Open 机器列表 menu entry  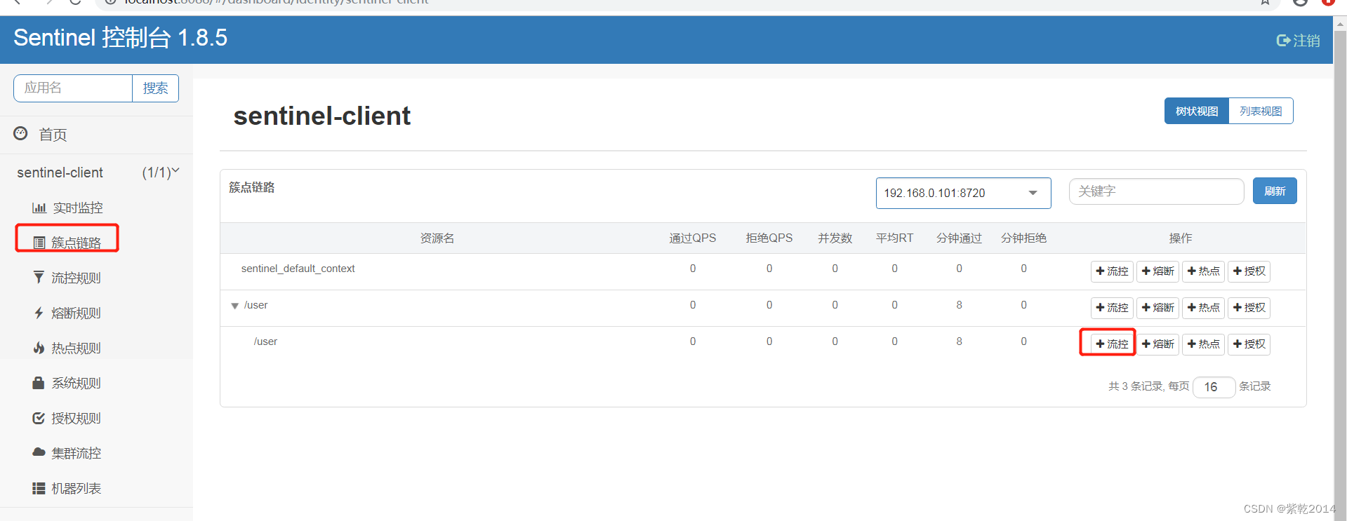coord(76,488)
